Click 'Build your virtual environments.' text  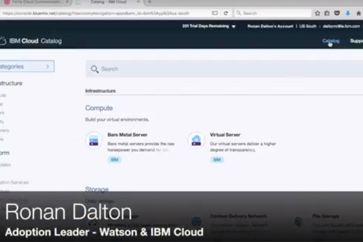[x=117, y=120]
